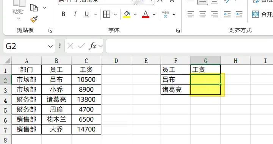
Task: Click cell C3 with value 8900
Action: (86, 89)
